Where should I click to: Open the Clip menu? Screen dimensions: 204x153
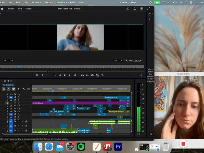point(26,3)
